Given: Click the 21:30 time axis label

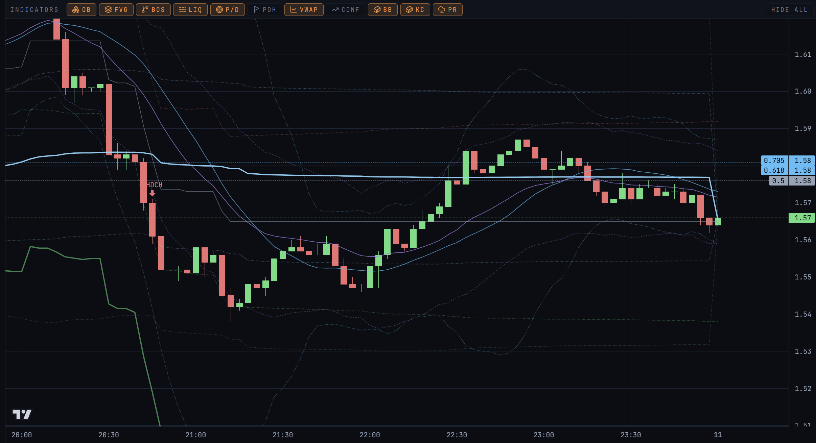Looking at the screenshot, I should 283,435.
